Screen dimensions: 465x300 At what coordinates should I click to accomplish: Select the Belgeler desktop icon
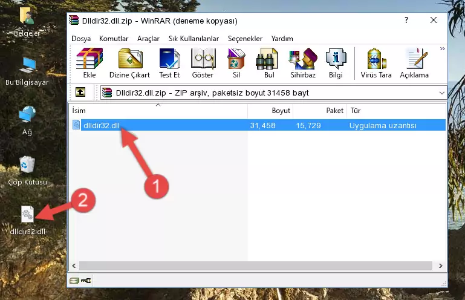tap(27, 22)
